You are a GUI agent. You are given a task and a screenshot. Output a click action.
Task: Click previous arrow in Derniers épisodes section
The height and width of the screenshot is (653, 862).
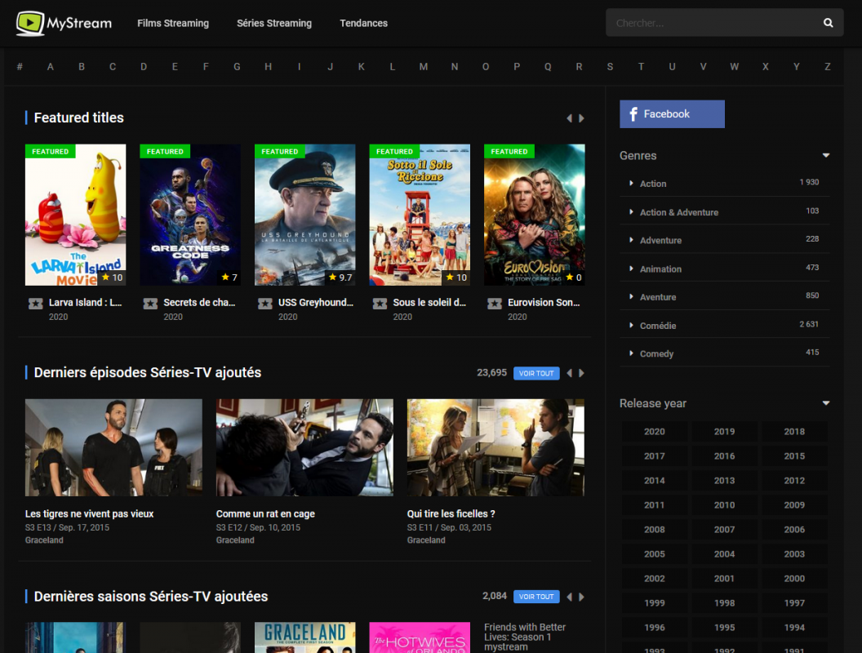(x=569, y=373)
